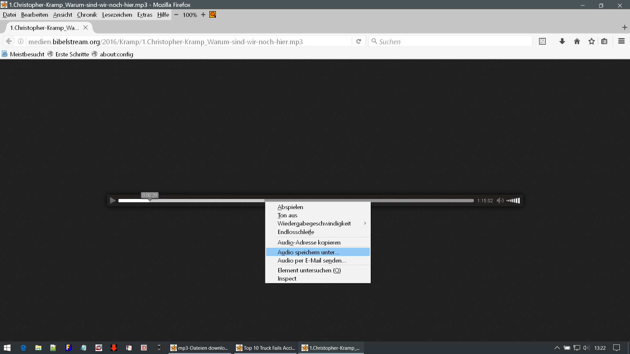Image resolution: width=630 pixels, height=354 pixels.
Task: Select Audio-Adresse kopieren
Action: point(309,243)
